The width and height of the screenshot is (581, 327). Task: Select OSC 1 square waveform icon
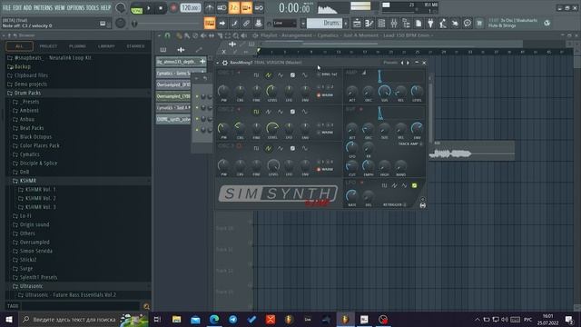[256, 75]
